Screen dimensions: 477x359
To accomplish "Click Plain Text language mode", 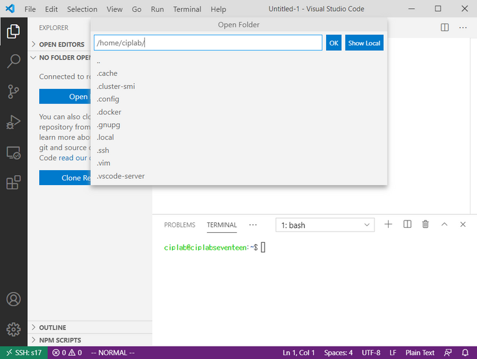I will click(x=420, y=353).
